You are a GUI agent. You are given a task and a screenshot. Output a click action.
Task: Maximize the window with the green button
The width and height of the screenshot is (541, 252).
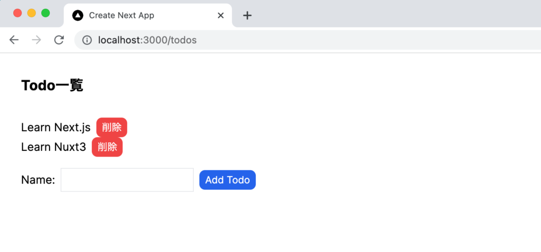tap(45, 13)
